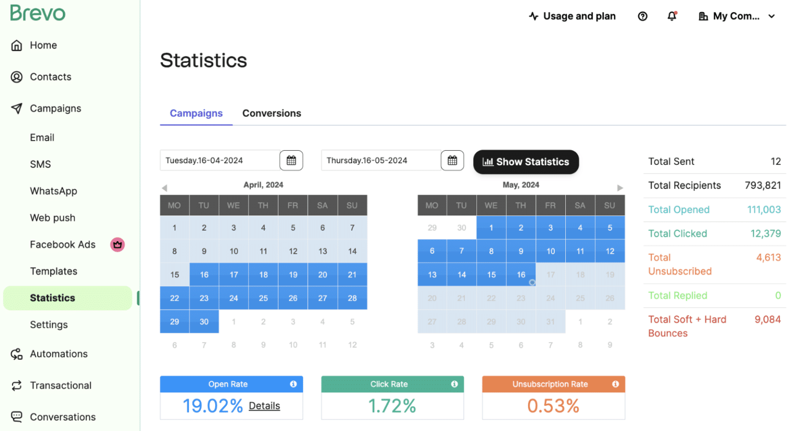Click the Contacts icon in the sidebar
Viewport: 804px width, 431px height.
point(17,76)
